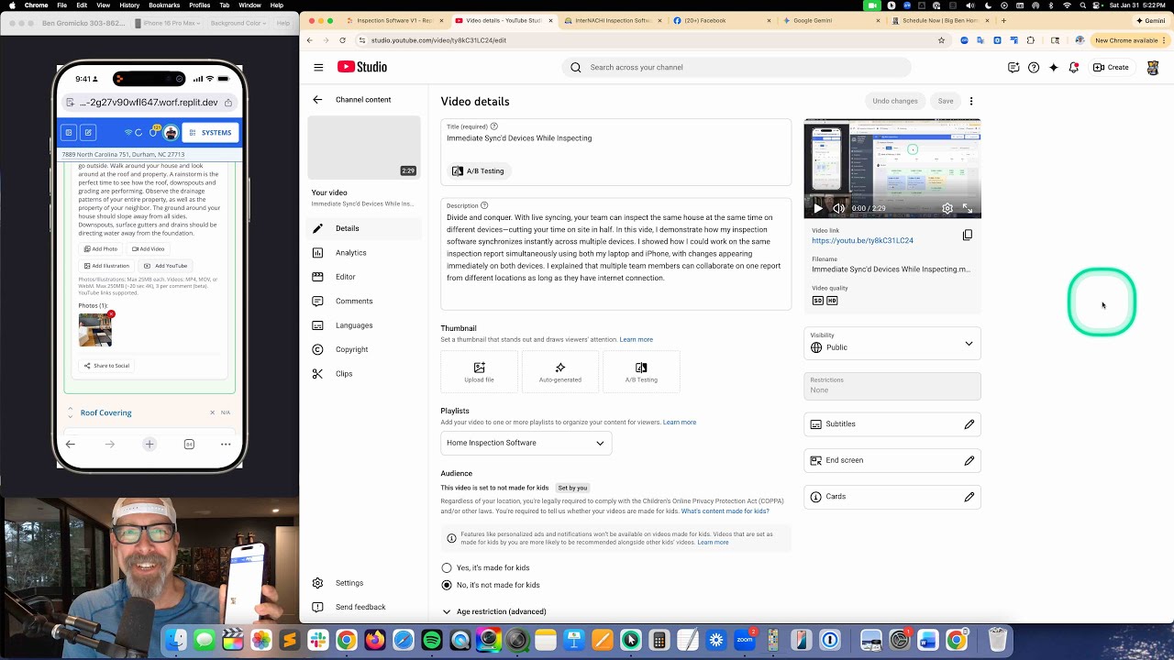Click Upload file thumbnail option

(479, 371)
